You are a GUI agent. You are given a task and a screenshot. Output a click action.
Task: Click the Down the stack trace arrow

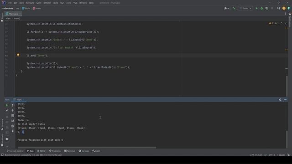[12, 110]
